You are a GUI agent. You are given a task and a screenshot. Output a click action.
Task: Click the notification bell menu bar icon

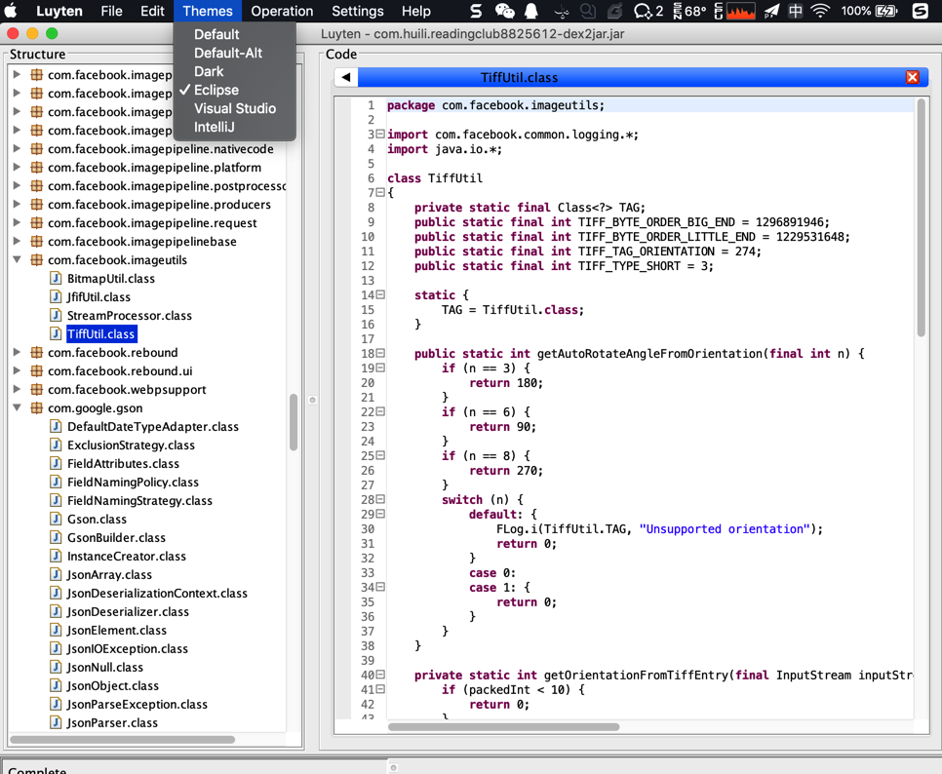531,11
